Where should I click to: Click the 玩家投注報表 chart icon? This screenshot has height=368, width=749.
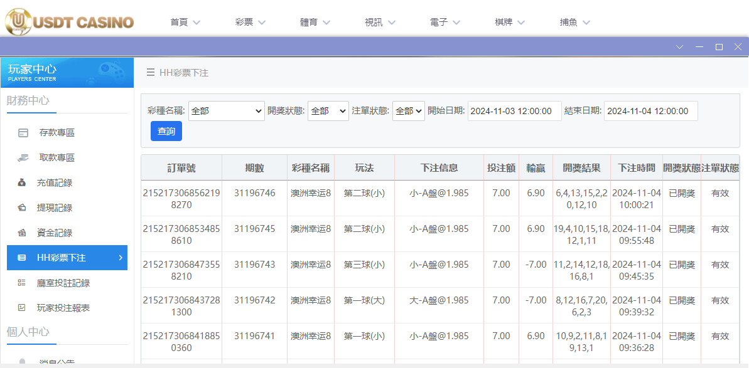(x=21, y=308)
